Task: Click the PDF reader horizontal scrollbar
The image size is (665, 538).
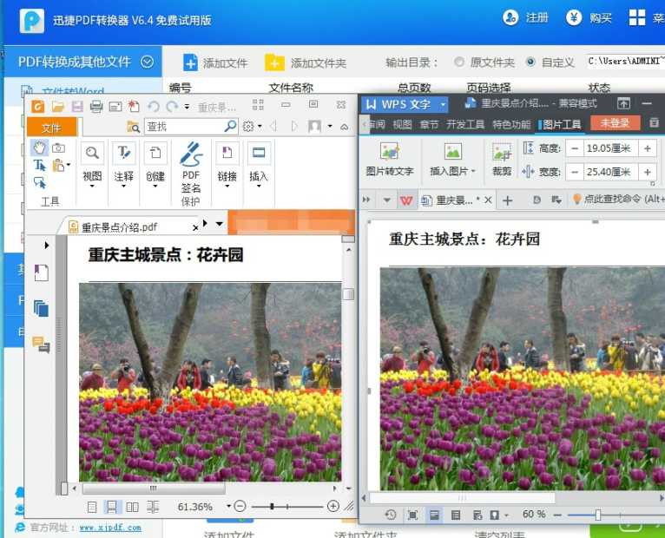Action: 154,489
